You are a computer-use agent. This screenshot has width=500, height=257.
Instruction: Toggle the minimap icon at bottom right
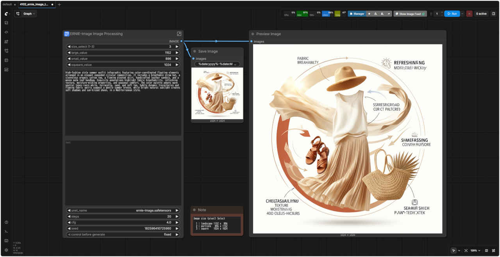click(x=486, y=250)
